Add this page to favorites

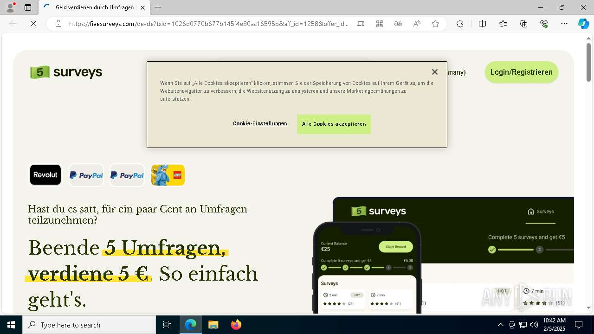click(x=435, y=24)
